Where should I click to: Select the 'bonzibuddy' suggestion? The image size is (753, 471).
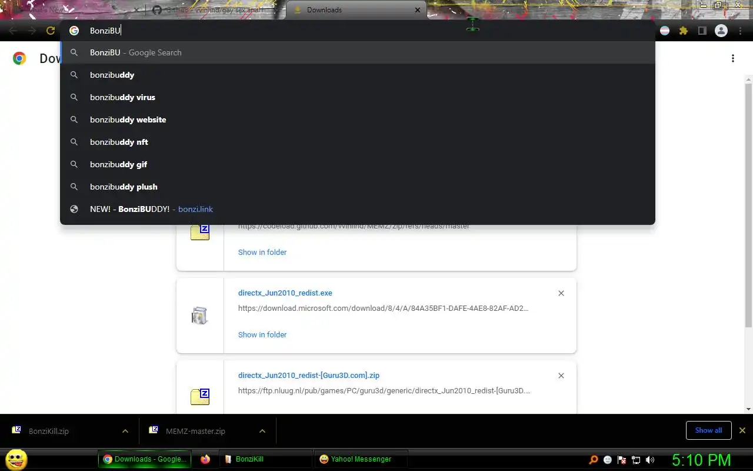click(x=358, y=75)
